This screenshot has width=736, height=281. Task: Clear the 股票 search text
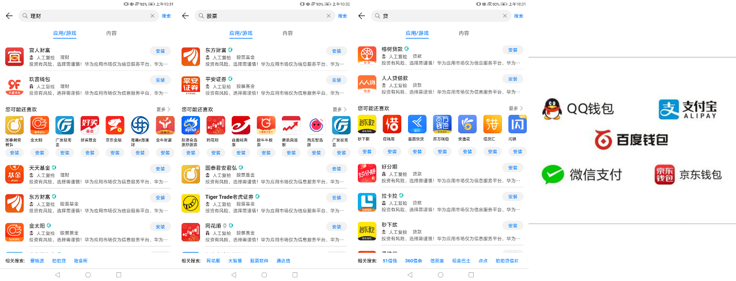click(329, 16)
